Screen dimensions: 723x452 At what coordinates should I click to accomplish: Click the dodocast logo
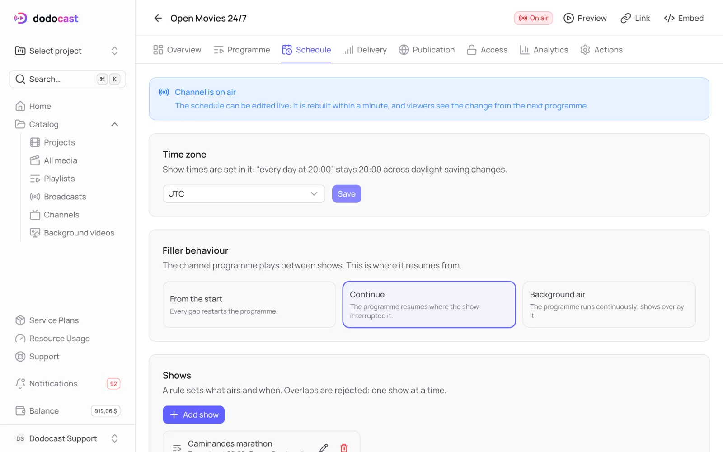click(x=46, y=19)
